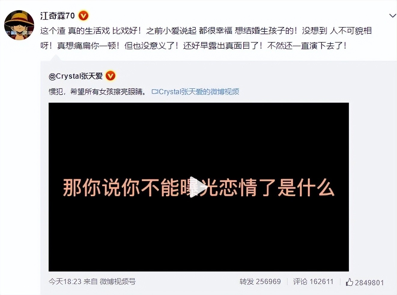Open the @Crystal张天爱 profile link
The image size is (397, 295).
pyautogui.click(x=76, y=76)
